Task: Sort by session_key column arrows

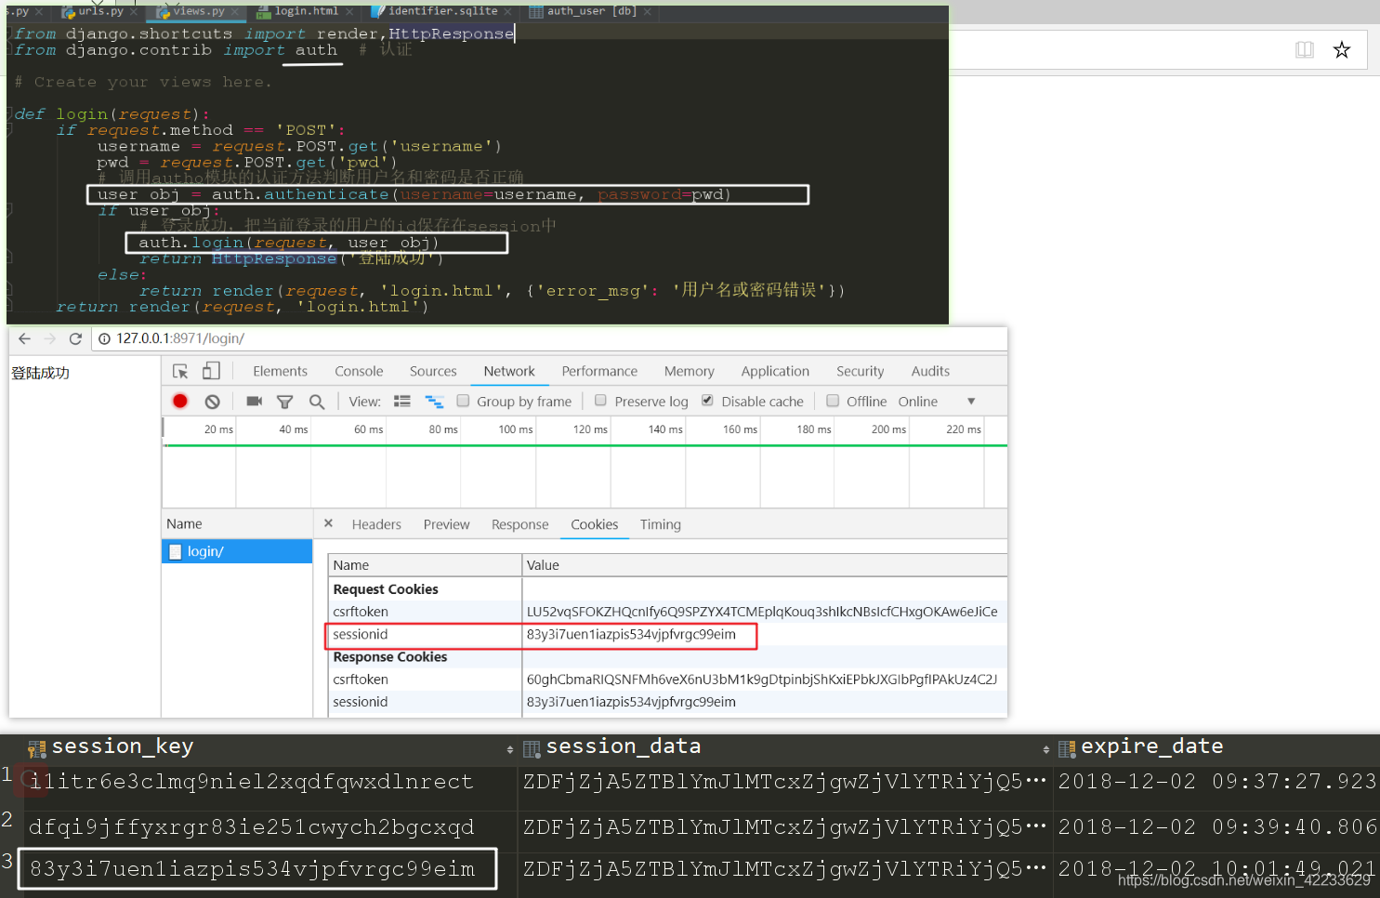Action: [x=510, y=749]
